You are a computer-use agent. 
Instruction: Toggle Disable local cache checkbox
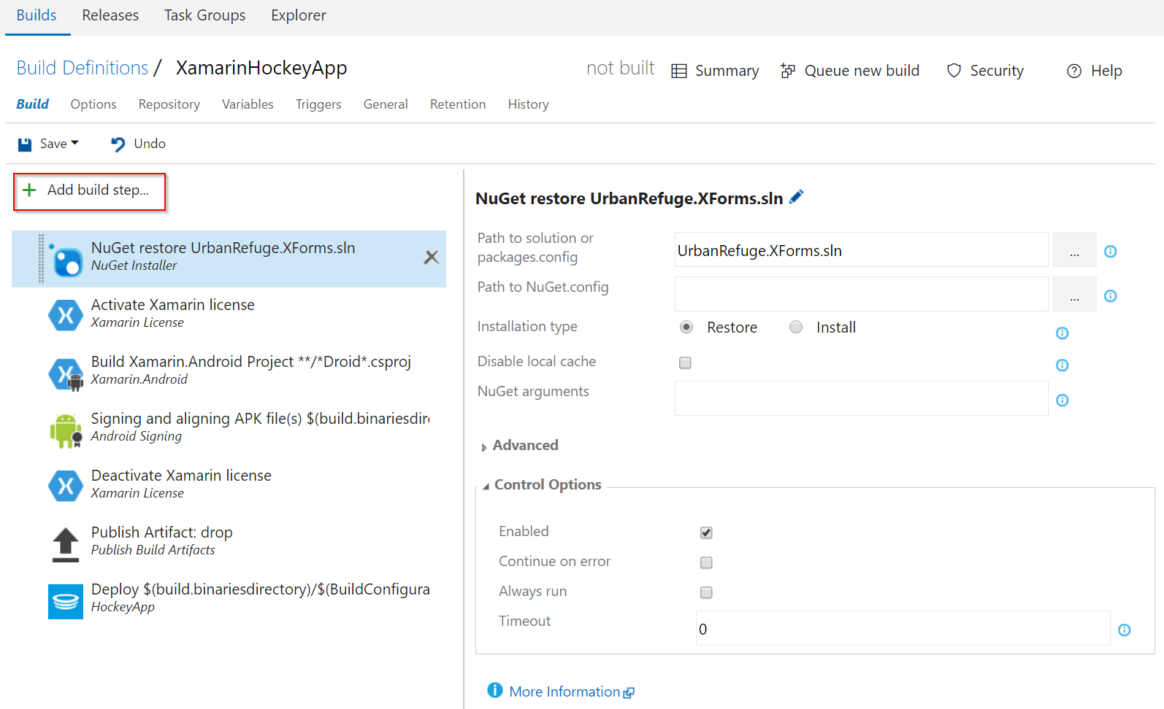click(685, 363)
